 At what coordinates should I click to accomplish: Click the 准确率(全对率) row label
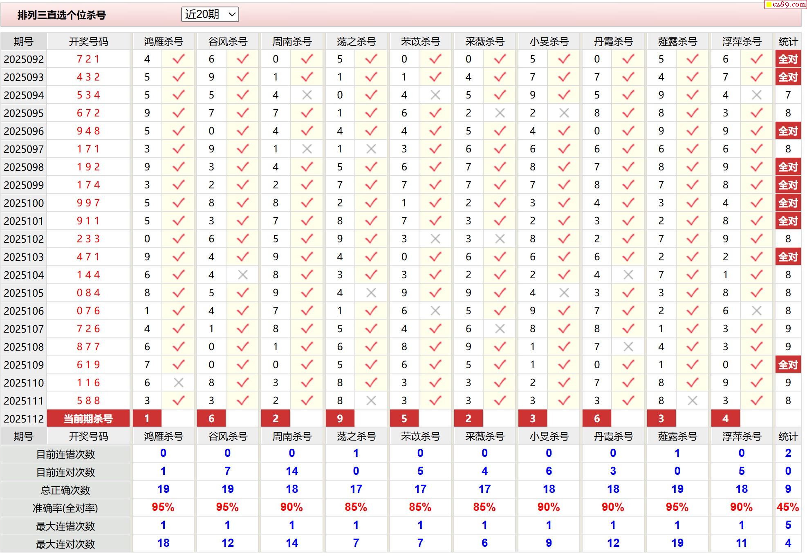coord(65,508)
